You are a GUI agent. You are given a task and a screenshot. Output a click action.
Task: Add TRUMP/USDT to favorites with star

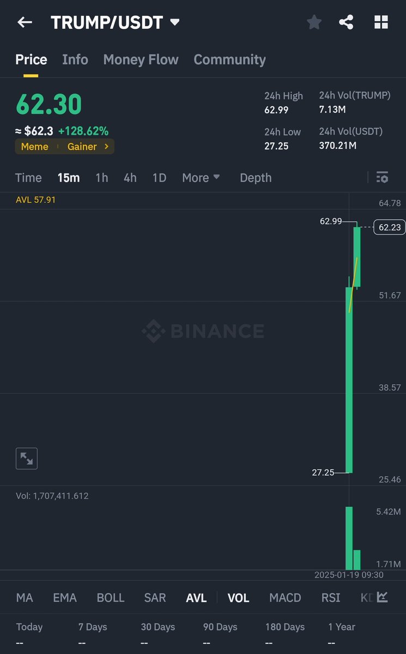(314, 22)
